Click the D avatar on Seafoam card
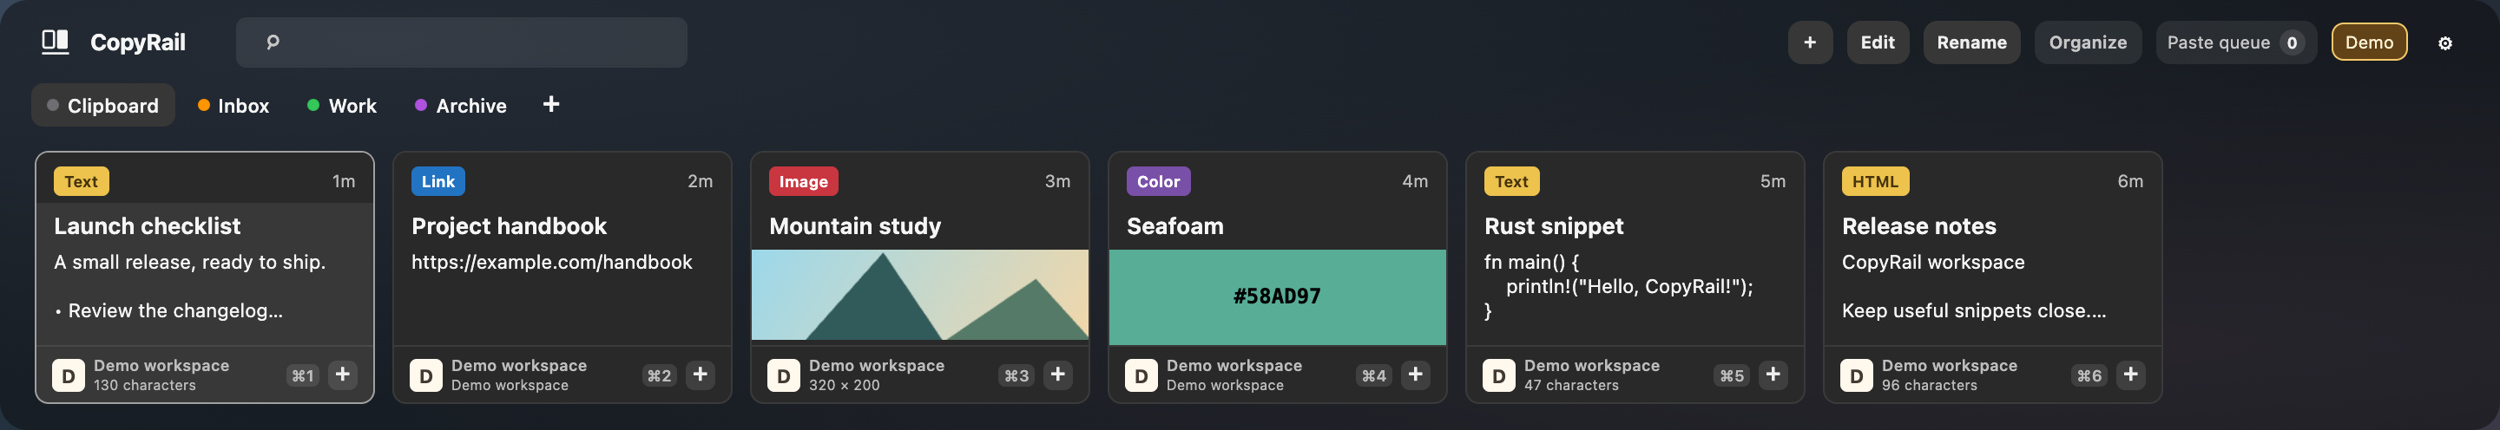The height and width of the screenshot is (430, 2500). click(x=1141, y=375)
